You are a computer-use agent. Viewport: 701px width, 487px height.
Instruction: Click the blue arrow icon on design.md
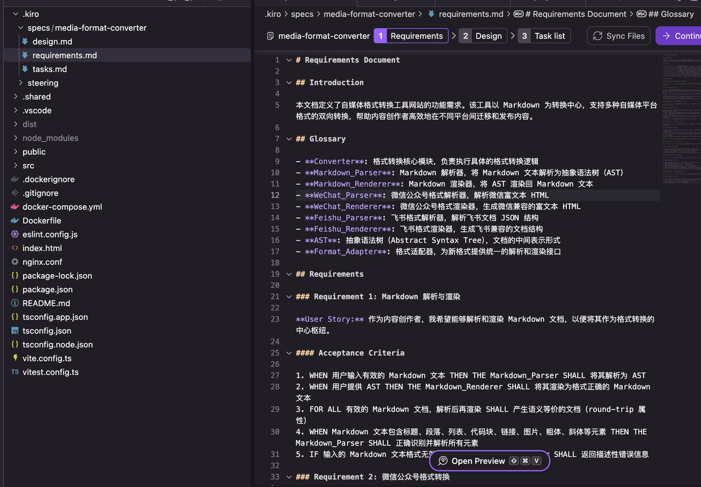click(x=24, y=41)
